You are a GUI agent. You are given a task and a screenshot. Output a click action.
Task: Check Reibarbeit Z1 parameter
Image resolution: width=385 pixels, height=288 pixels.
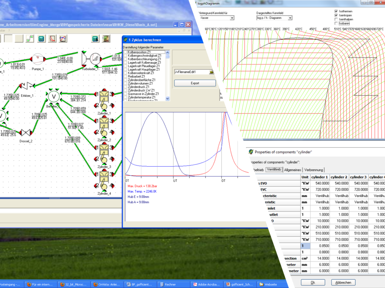[126, 77]
